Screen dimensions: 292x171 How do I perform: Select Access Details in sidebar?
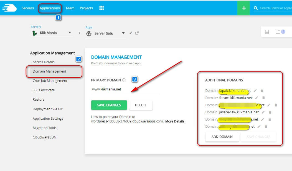click(x=44, y=62)
